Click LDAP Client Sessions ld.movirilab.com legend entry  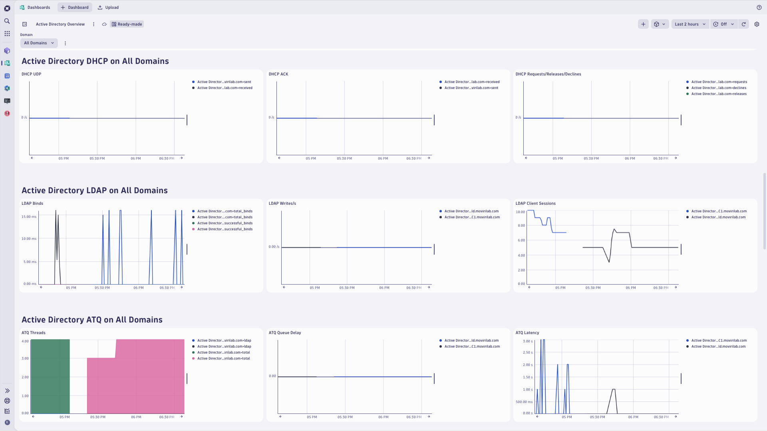716,217
